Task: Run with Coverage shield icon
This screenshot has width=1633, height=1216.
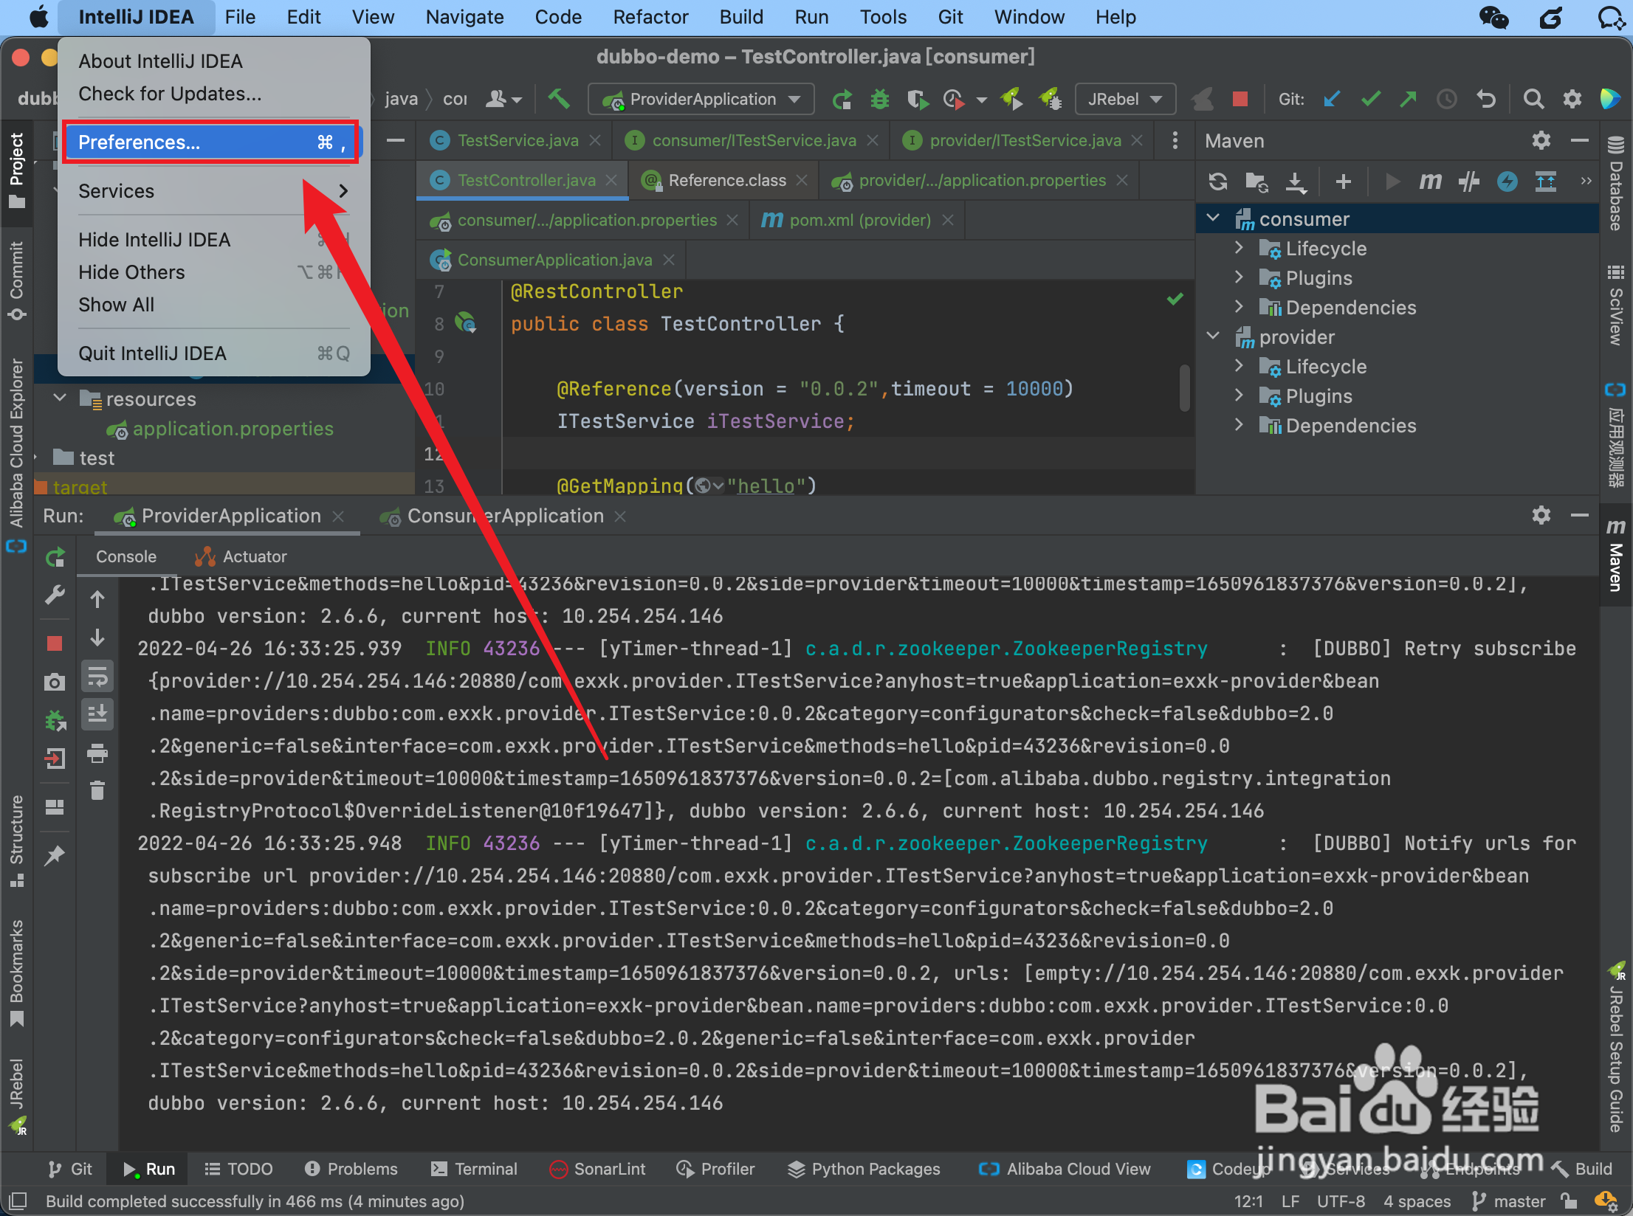Action: (x=917, y=99)
